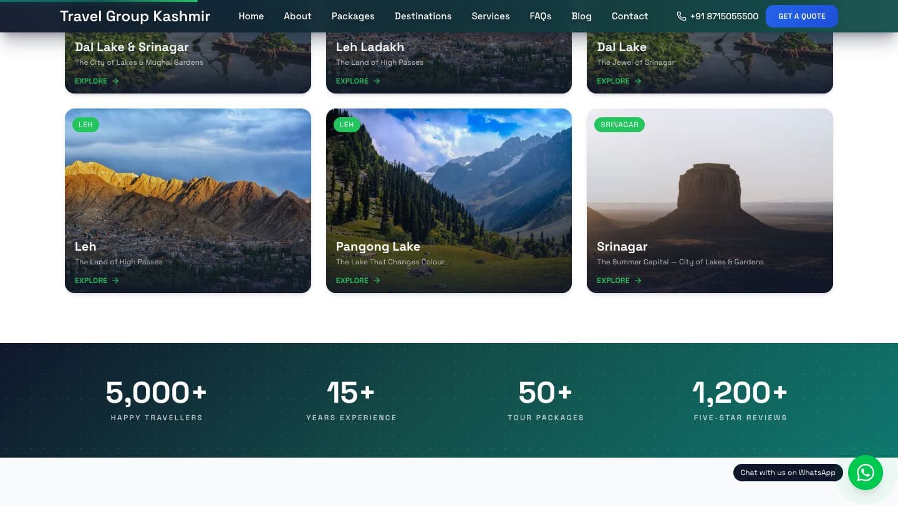Viewport: 898px width, 505px height.
Task: Click the Dal Lake & Srinagar card title
Action: [132, 47]
